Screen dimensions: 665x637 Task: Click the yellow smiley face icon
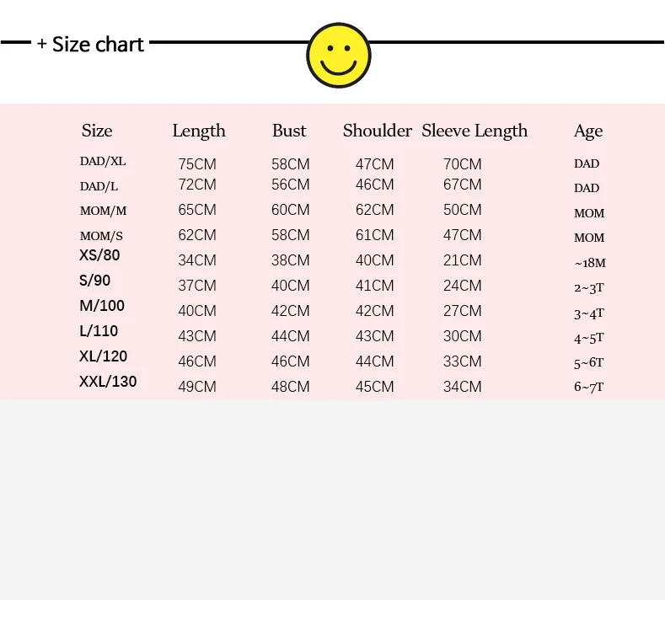[339, 55]
